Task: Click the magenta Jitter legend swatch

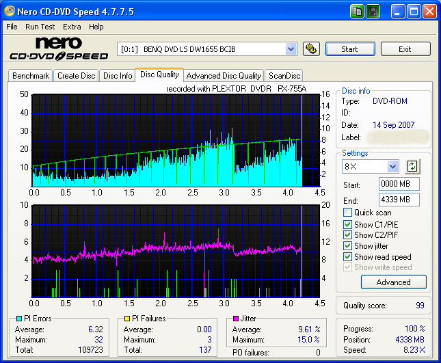Action: [236, 319]
